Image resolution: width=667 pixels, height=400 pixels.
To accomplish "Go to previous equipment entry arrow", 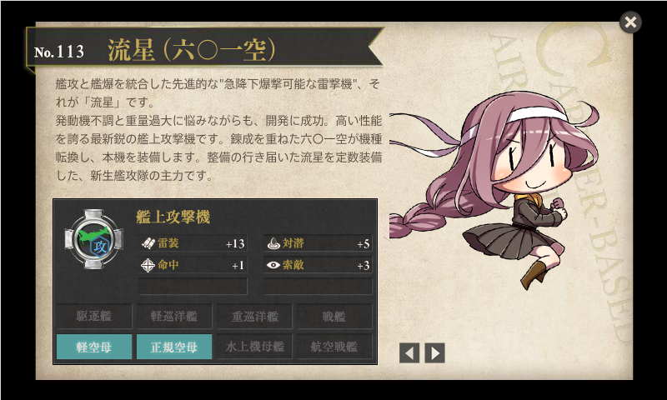I will coord(409,352).
